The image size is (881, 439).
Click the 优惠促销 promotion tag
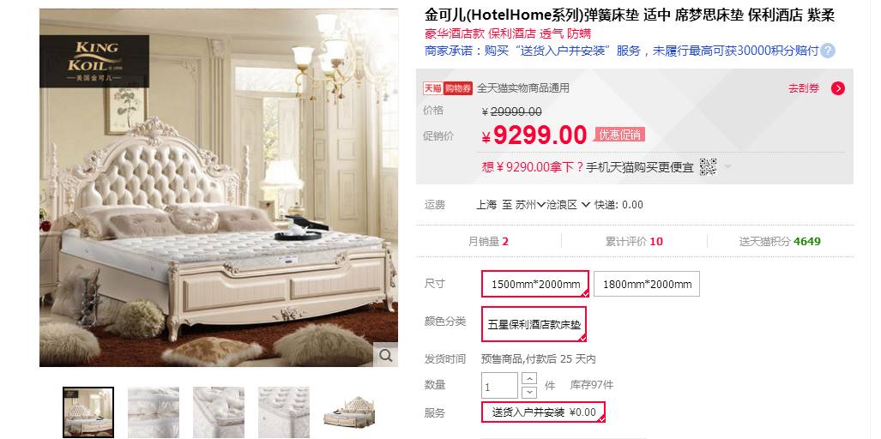[619, 135]
